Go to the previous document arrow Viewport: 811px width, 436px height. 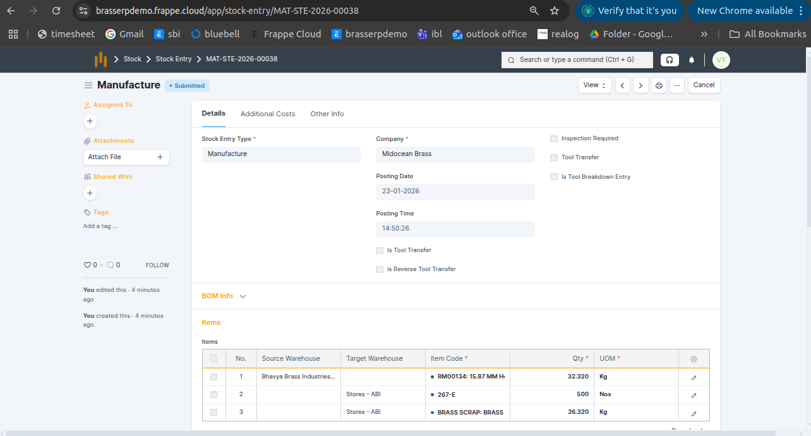pyautogui.click(x=623, y=85)
